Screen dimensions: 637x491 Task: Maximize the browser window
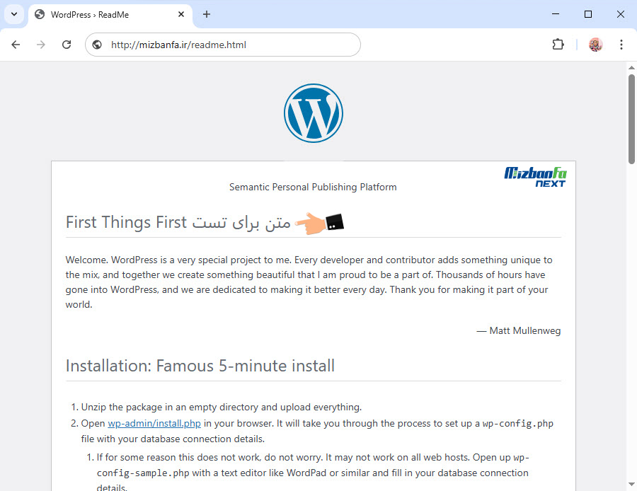tap(587, 14)
